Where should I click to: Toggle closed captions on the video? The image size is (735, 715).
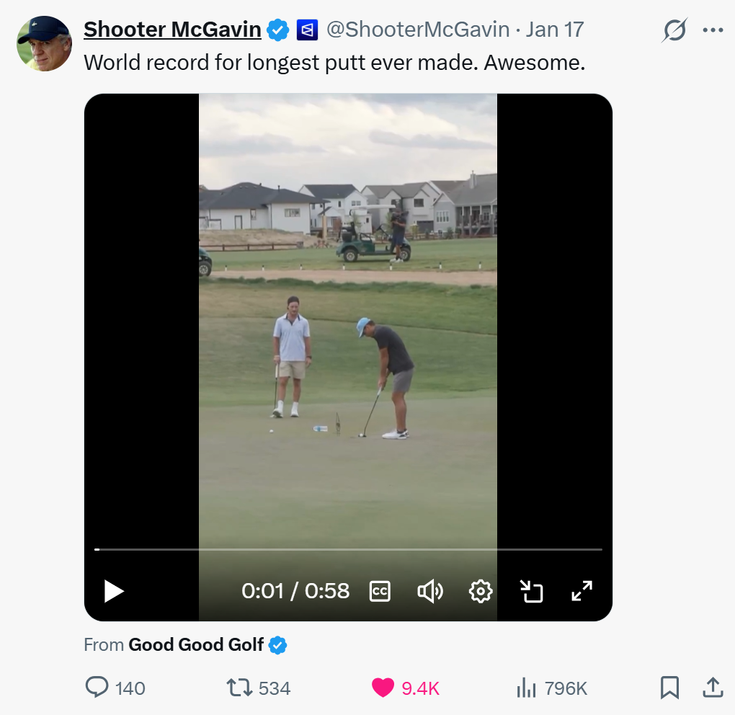[x=380, y=591]
